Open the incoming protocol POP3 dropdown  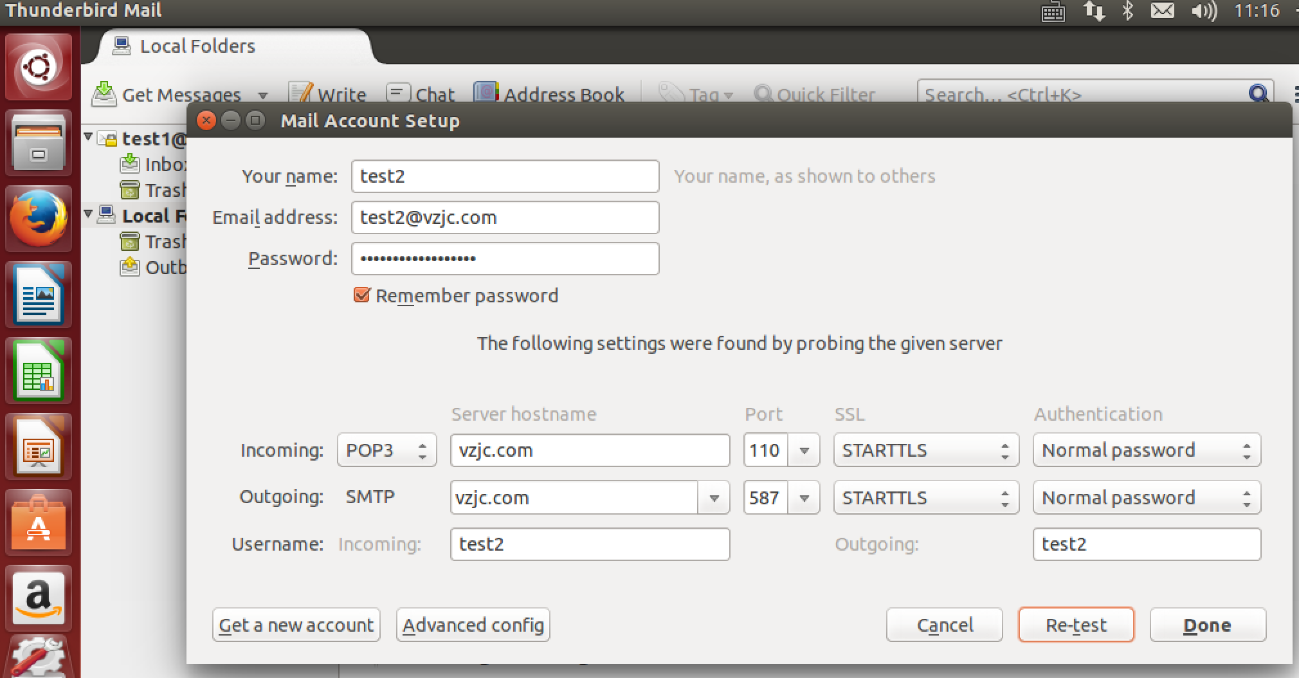(386, 450)
